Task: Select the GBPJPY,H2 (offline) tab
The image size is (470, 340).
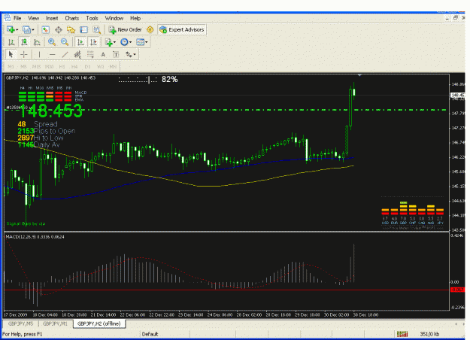Action: 99,323
